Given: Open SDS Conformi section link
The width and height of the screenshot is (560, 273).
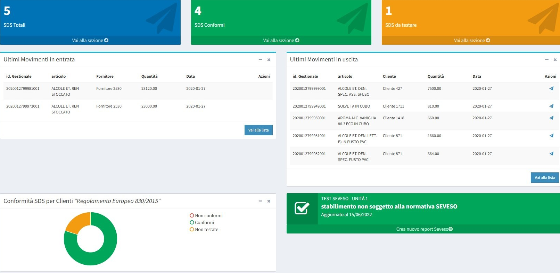Looking at the screenshot, I should coord(281,40).
